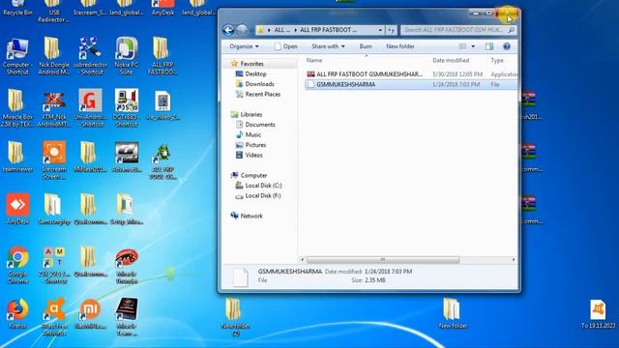Select the XiaoMiFla desktop shortcut icon
Screen dimensions: 619x348
point(90,313)
